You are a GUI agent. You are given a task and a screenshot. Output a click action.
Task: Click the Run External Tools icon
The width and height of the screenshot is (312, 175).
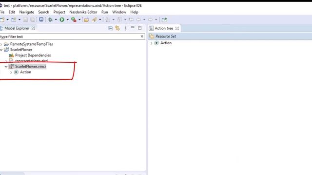(74, 19)
